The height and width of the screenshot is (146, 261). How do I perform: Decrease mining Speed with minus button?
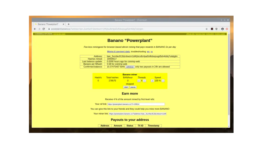(163, 81)
